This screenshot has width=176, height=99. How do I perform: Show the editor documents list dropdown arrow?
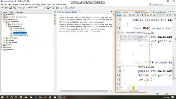(173, 12)
